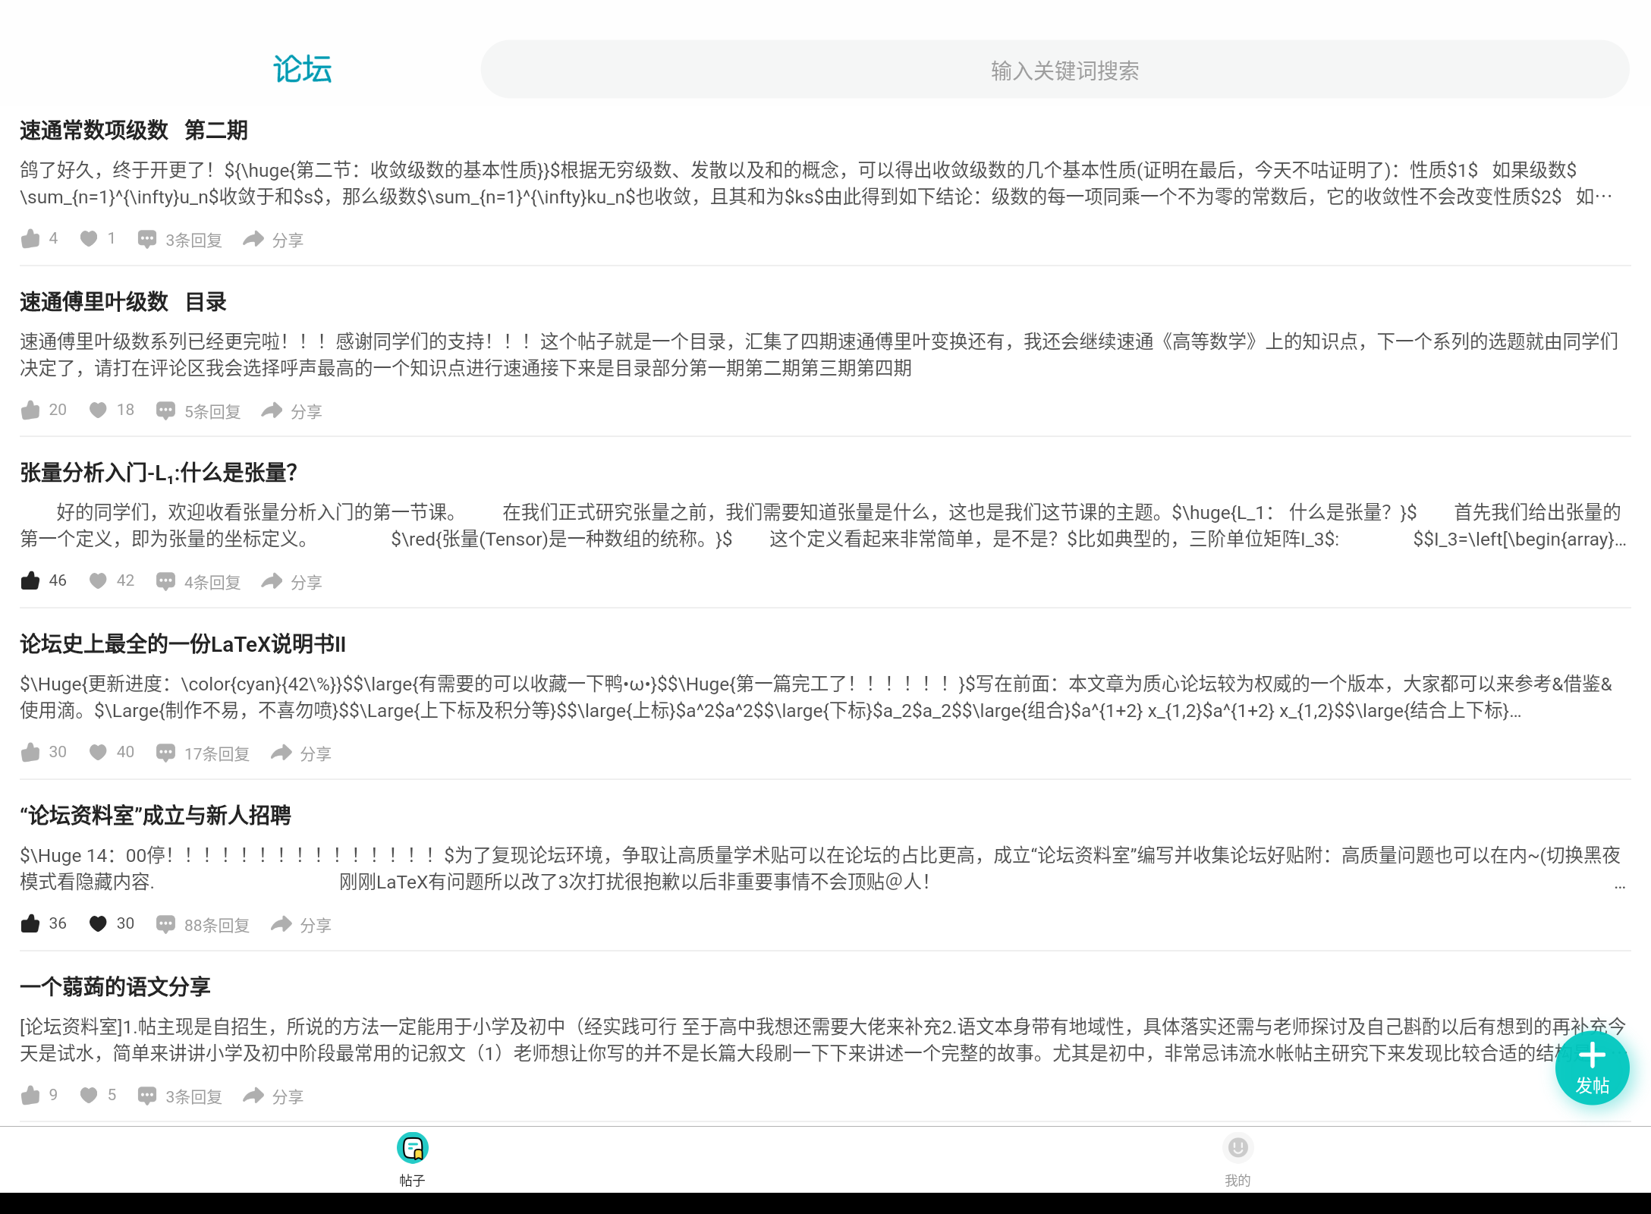Share arrow icon on 语文分享 post
Viewport: 1651px width, 1214px height.
[x=253, y=1096]
